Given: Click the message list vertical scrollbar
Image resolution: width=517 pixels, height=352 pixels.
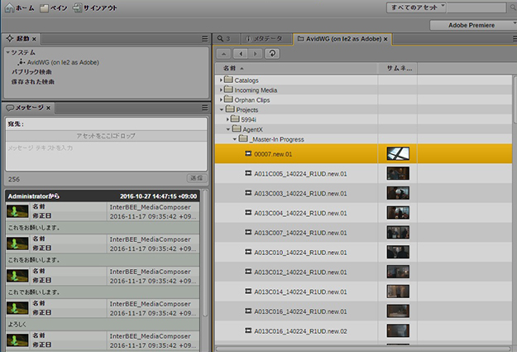Looking at the screenshot, I should tap(205, 253).
